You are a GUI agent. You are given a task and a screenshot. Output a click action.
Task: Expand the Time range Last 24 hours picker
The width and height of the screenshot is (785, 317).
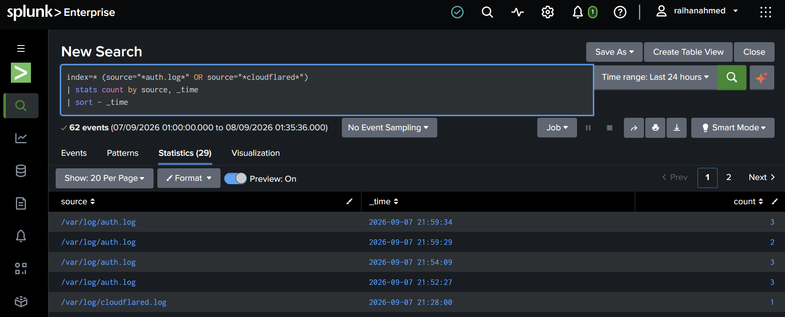[x=655, y=77]
